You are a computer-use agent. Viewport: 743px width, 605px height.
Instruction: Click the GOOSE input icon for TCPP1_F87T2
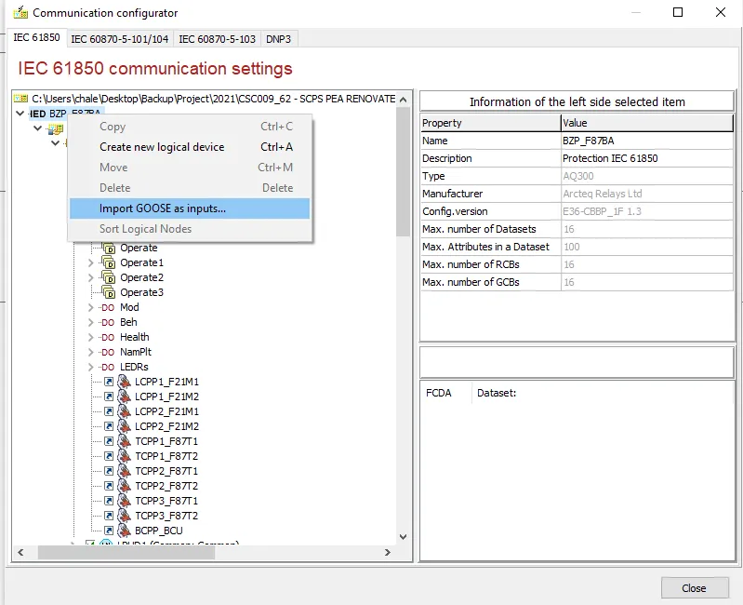tap(125, 456)
